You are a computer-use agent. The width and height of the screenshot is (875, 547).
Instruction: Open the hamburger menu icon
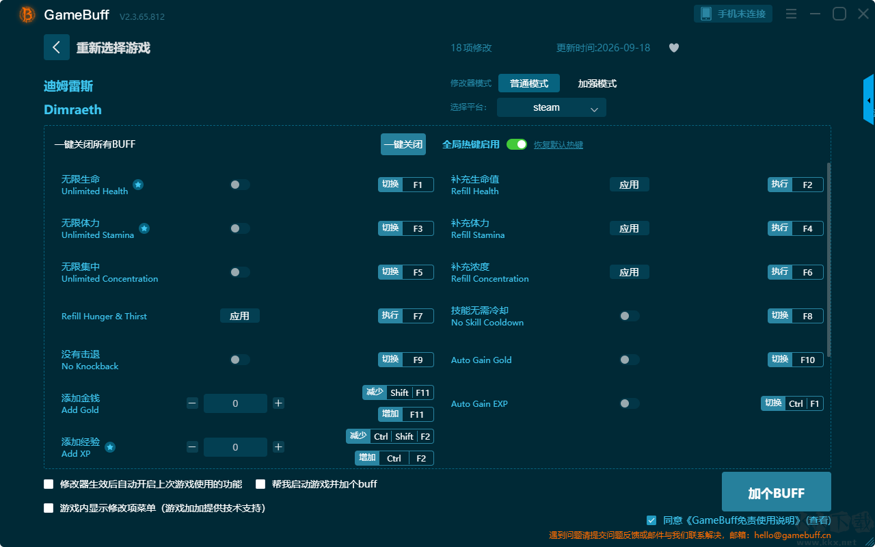pyautogui.click(x=791, y=14)
